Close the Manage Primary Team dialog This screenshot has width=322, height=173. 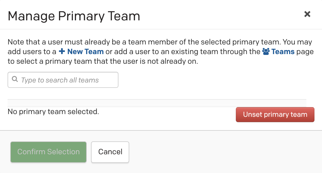click(307, 14)
